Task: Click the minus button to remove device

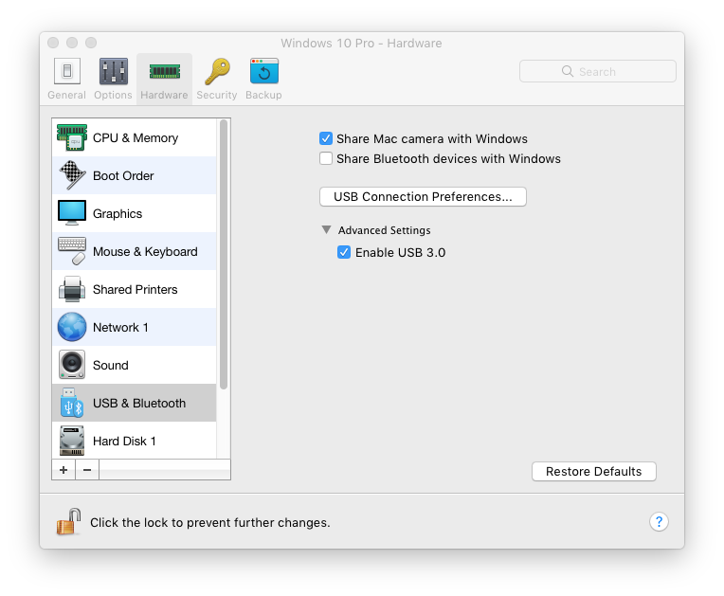Action: coord(87,470)
